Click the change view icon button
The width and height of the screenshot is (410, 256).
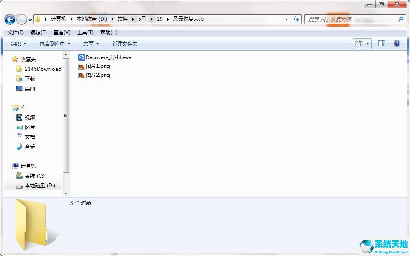tap(358, 43)
